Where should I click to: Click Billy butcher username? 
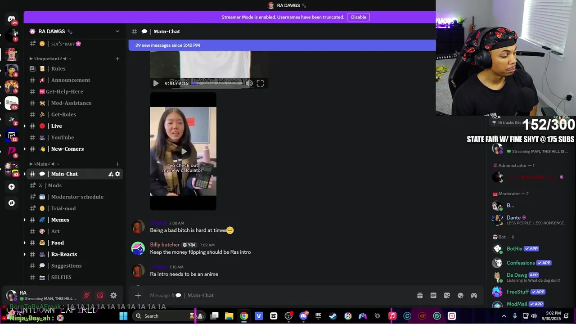165,245
